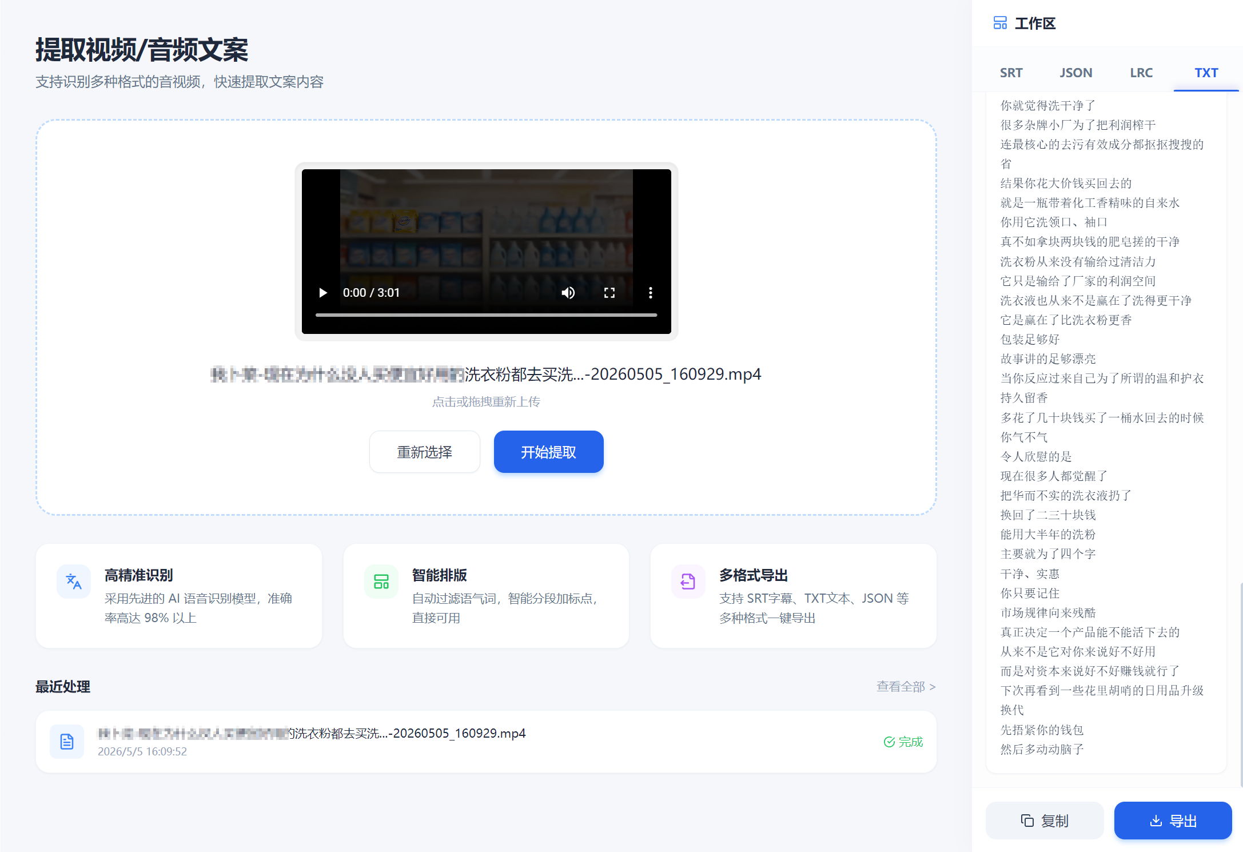Click the 工作区 panel icon
This screenshot has width=1243, height=852.
tap(1000, 23)
